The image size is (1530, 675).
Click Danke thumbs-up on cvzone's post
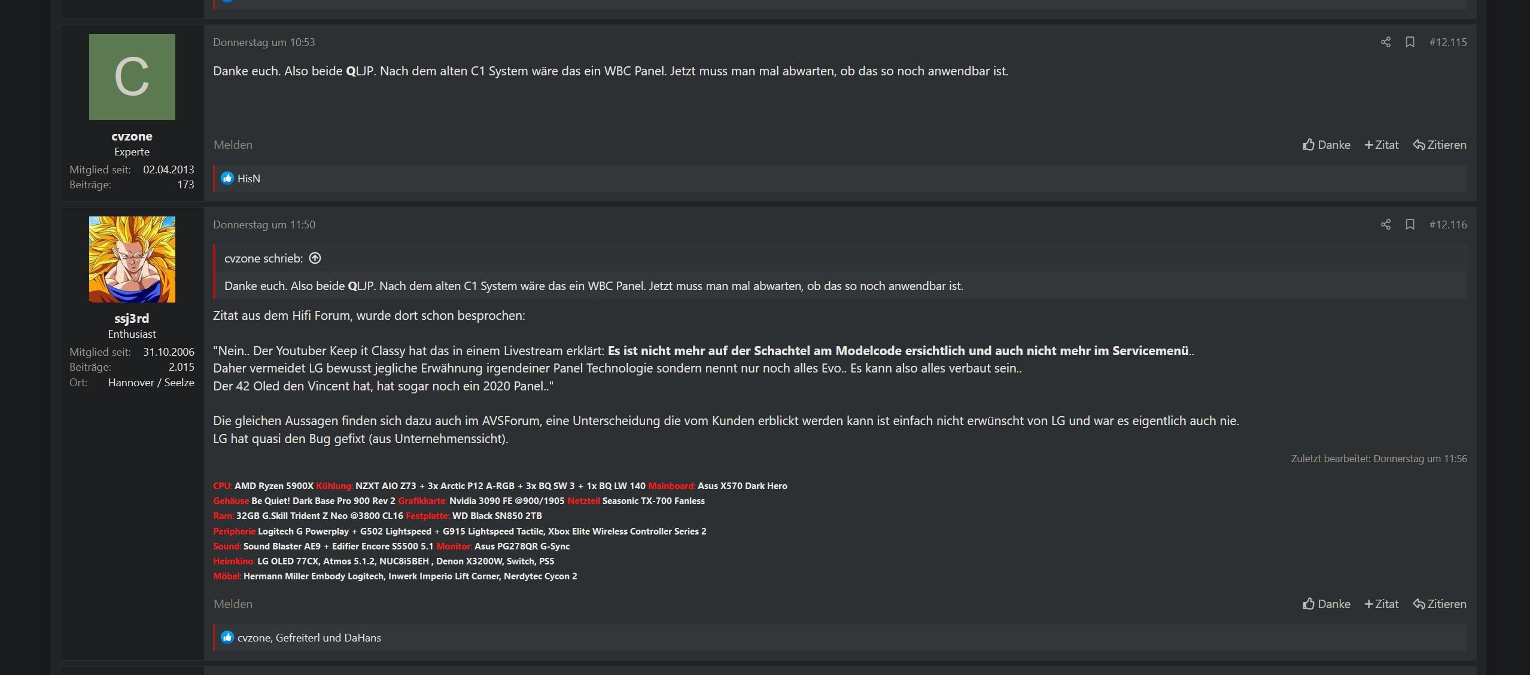pyautogui.click(x=1326, y=145)
